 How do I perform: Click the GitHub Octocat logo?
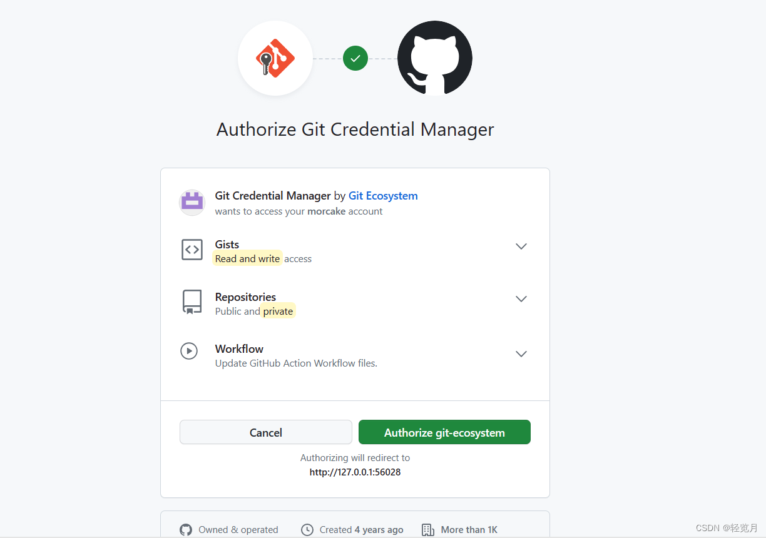point(434,58)
